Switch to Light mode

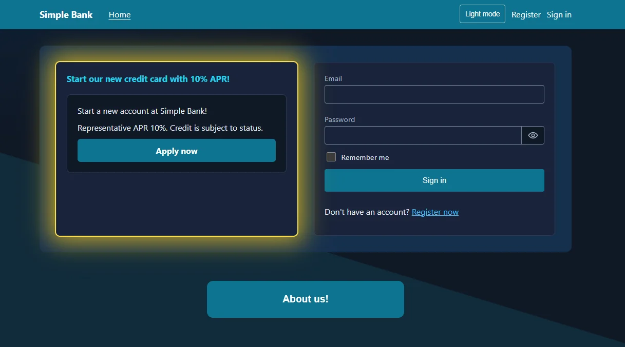point(482,14)
